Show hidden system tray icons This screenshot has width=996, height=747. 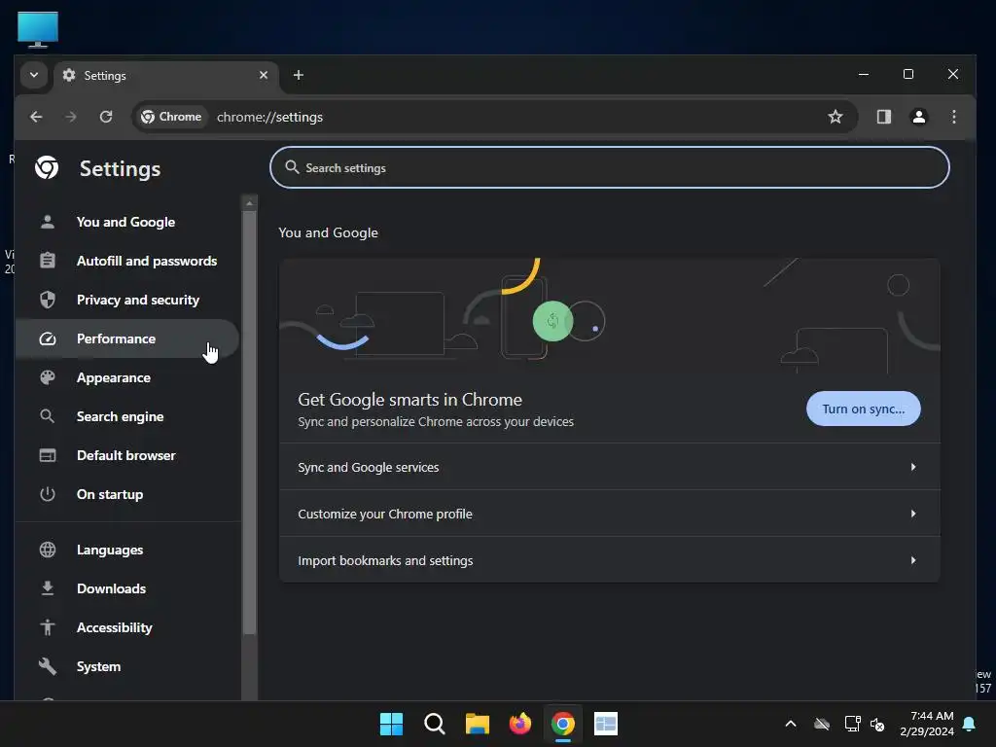coord(791,724)
